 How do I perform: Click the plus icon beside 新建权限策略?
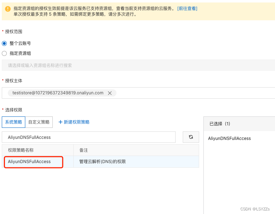[61, 122]
